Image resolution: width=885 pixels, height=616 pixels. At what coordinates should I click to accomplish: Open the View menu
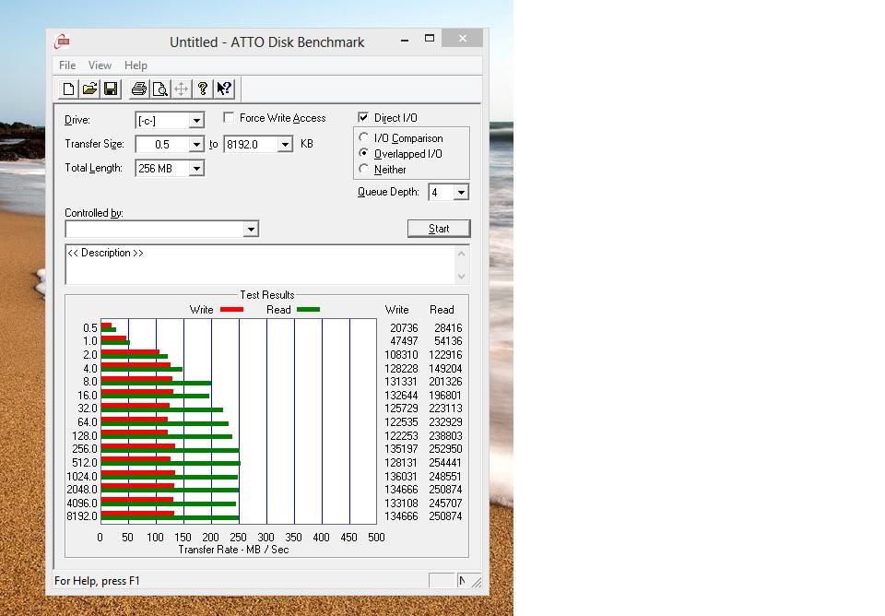(x=100, y=65)
